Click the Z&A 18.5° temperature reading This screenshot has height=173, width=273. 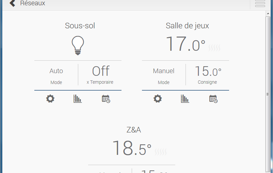pos(132,148)
